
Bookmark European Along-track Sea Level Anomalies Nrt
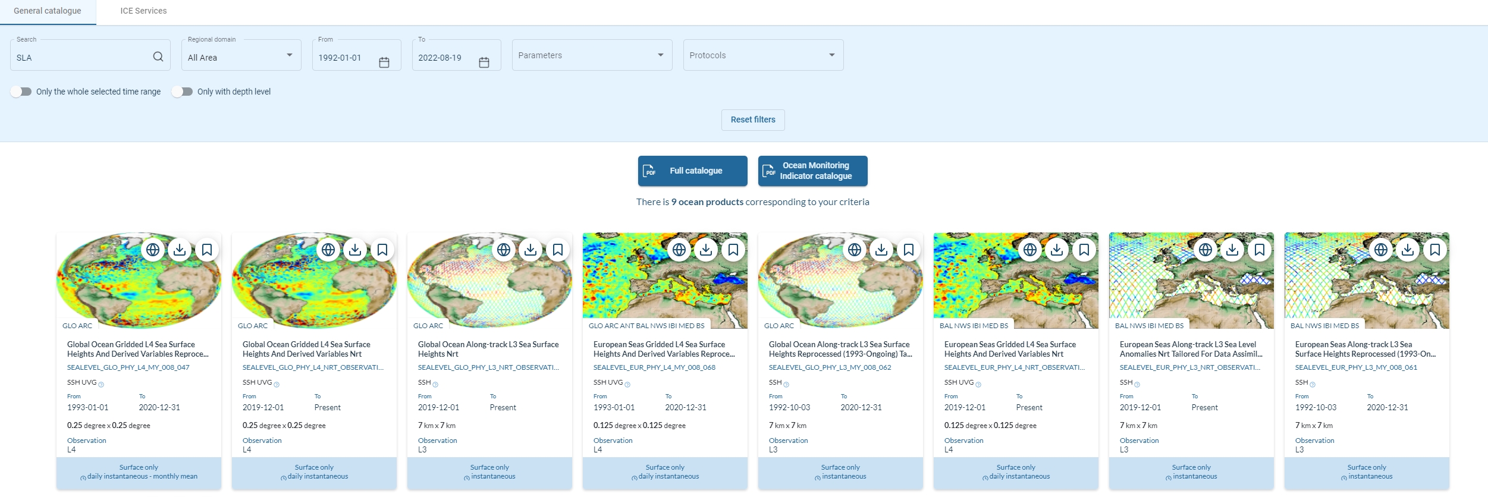[x=1260, y=250]
